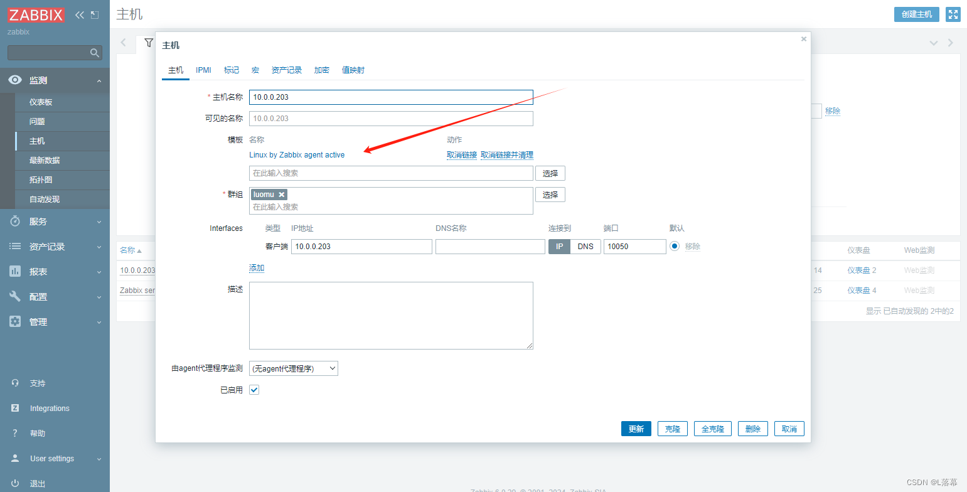Click 创建主机 button
The image size is (967, 492).
point(917,14)
